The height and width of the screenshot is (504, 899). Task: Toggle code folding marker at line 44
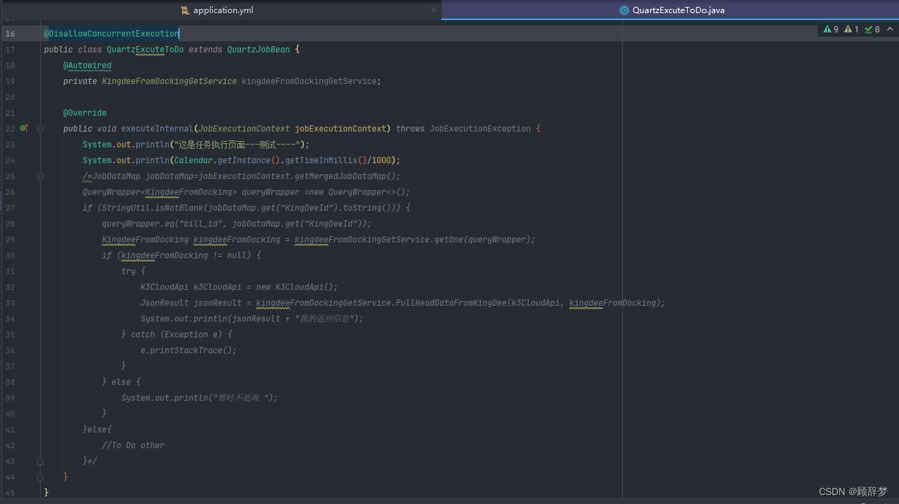click(40, 476)
